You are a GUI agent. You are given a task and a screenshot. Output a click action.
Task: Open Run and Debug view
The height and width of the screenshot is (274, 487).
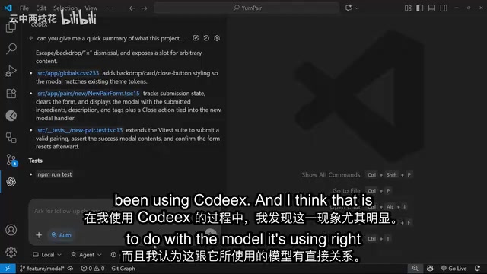point(11,71)
